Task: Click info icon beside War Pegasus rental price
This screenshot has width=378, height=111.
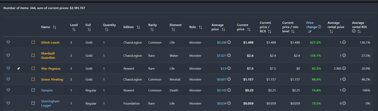Action: coord(344,68)
